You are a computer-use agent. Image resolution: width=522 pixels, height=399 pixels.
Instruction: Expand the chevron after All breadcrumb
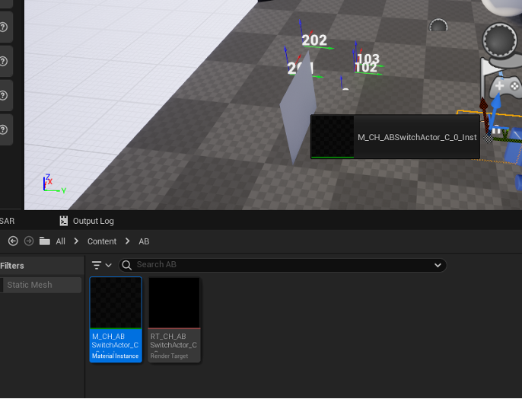[x=76, y=241]
